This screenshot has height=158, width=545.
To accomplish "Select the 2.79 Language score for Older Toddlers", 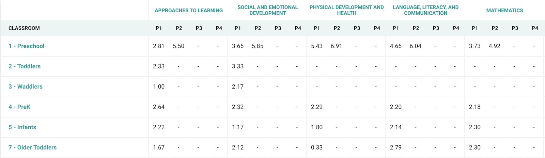I will click(396, 147).
